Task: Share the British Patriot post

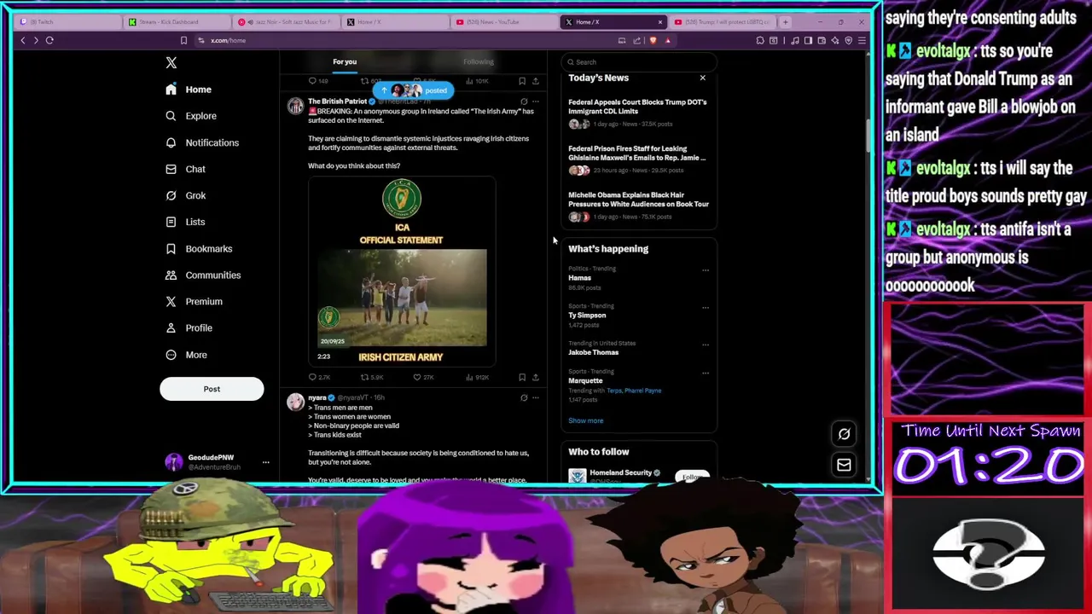Action: 536,377
